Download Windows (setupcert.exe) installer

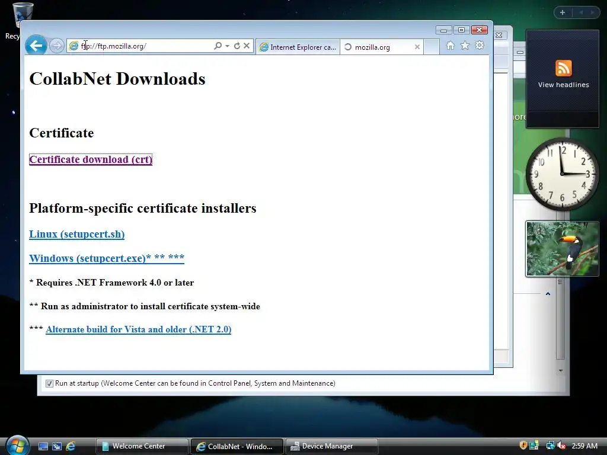[107, 258]
